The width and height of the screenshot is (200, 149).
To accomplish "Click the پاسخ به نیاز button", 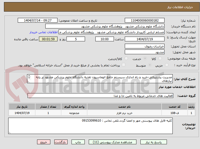I will click(154, 142).
